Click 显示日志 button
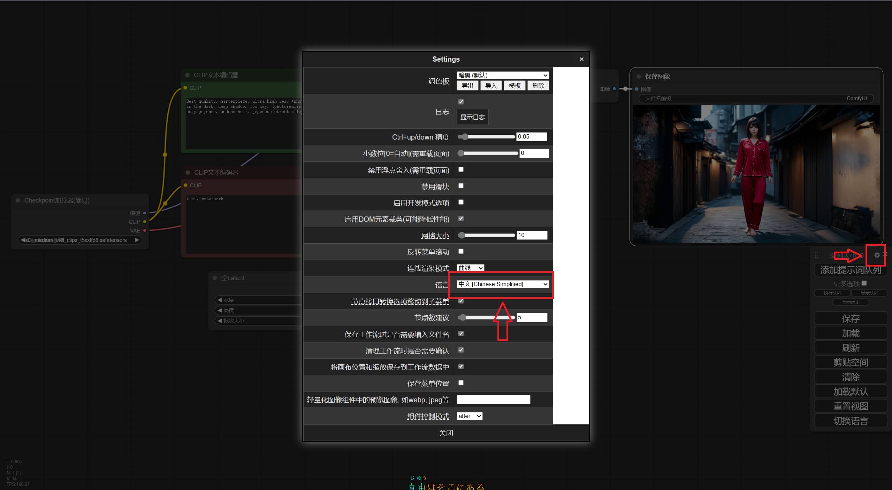Image resolution: width=892 pixels, height=490 pixels. (x=472, y=117)
